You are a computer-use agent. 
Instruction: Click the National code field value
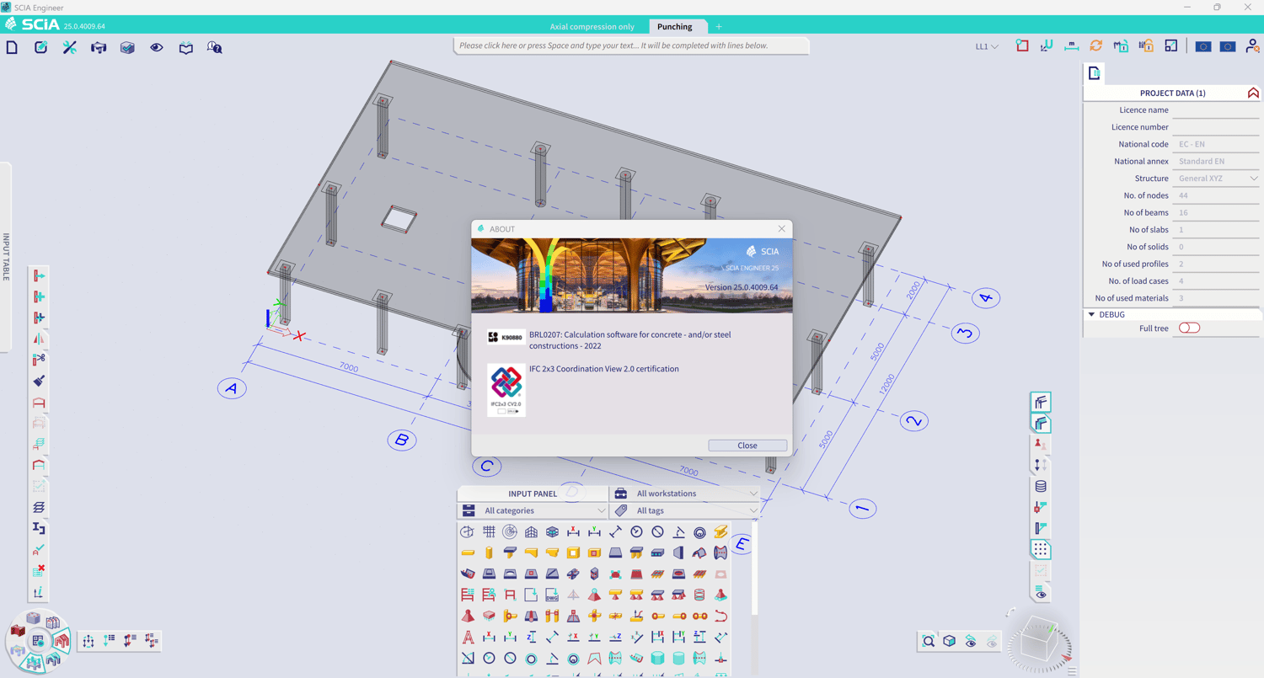[x=1217, y=144]
